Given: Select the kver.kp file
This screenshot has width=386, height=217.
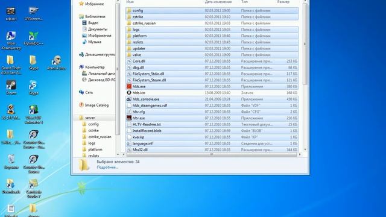Looking at the screenshot, I should [212, 137].
